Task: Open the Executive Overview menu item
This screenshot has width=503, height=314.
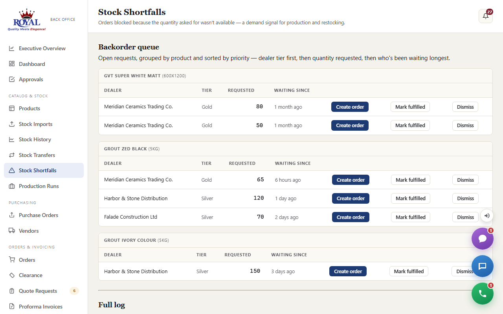Action: coord(44,48)
